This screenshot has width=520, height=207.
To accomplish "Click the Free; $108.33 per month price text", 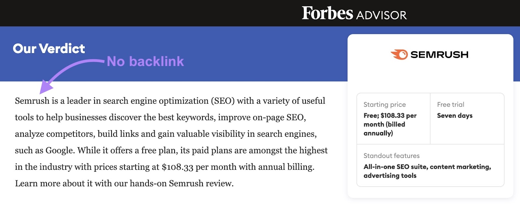I will point(390,124).
